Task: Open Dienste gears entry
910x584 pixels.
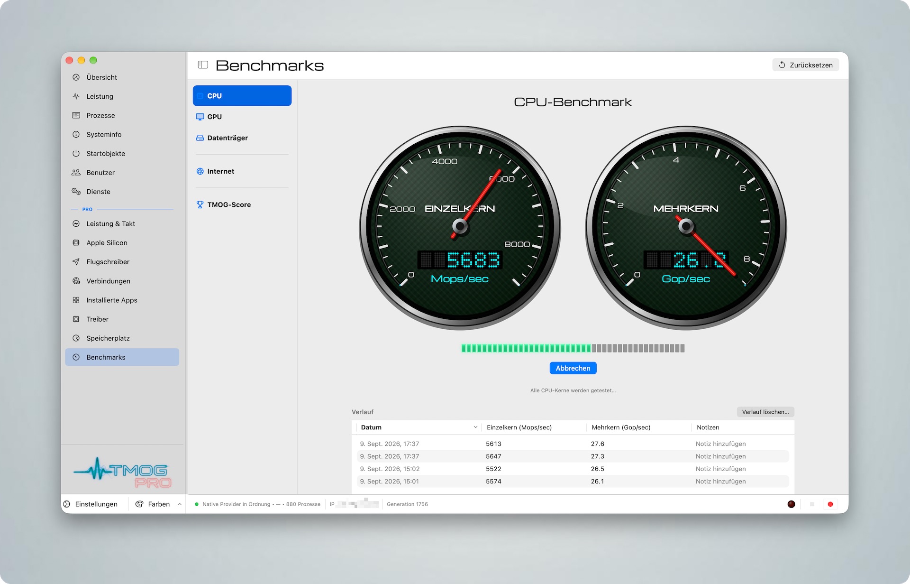Action: coord(122,192)
